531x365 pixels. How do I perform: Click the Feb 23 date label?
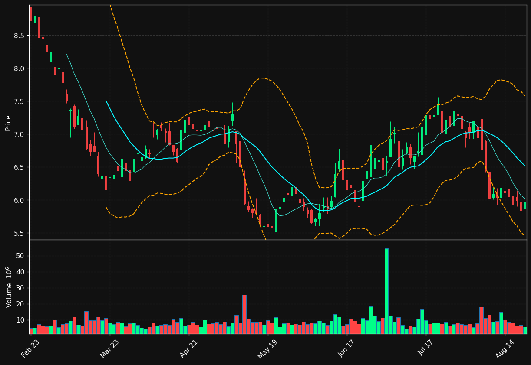30,349
